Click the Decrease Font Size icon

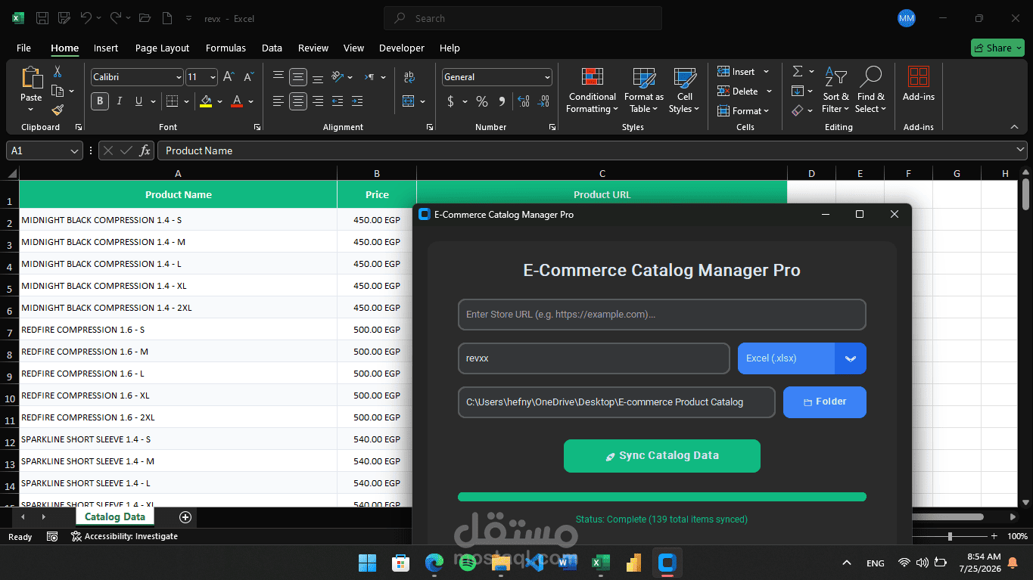coord(248,77)
